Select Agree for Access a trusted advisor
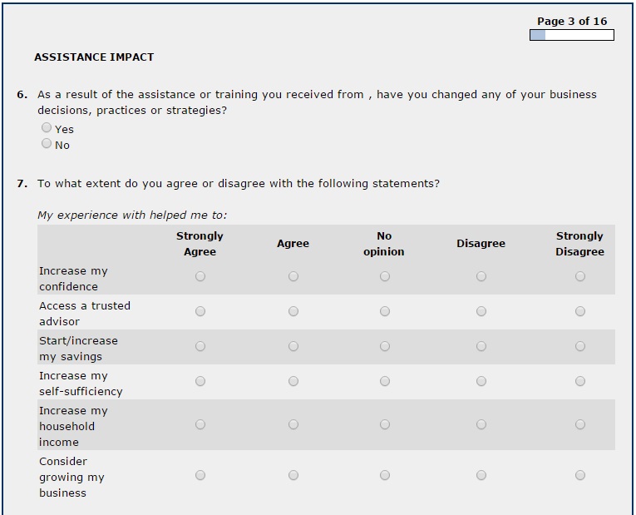 pyautogui.click(x=293, y=312)
